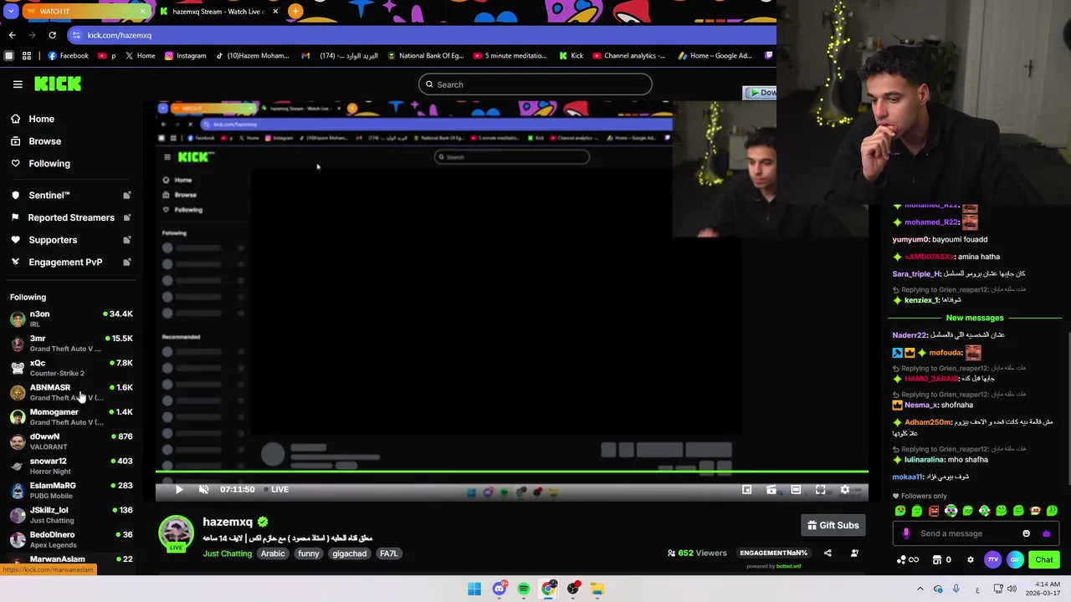This screenshot has height=602, width=1071.
Task: Click hazemxq's channel avatar
Action: click(177, 533)
